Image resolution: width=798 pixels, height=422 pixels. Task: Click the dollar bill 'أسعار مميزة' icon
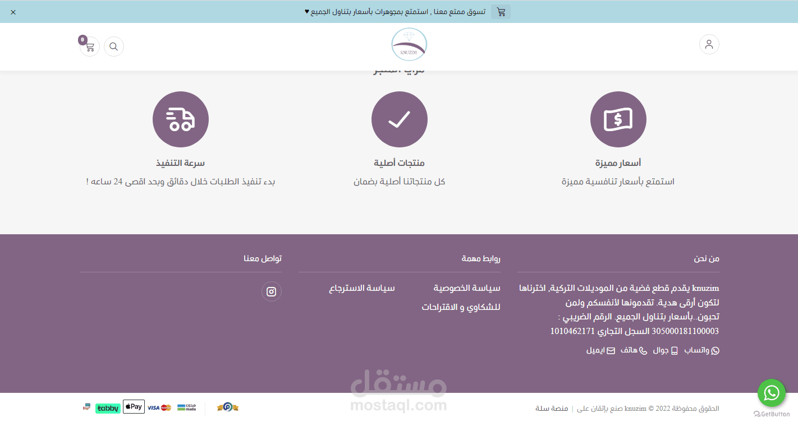pos(618,119)
